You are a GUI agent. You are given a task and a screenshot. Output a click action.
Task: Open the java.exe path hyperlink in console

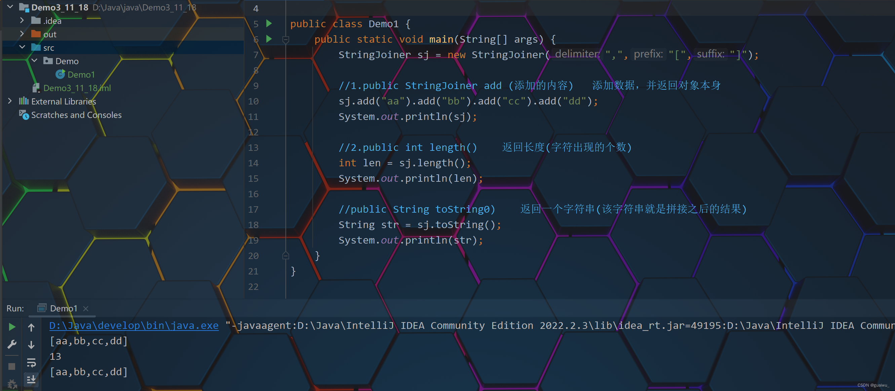pos(134,325)
